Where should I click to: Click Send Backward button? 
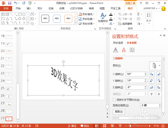pyautogui.click(x=125, y=19)
